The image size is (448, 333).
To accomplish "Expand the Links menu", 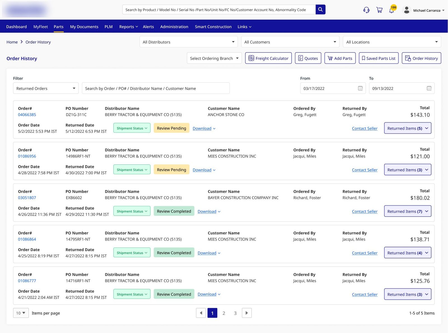I will 244,27.
